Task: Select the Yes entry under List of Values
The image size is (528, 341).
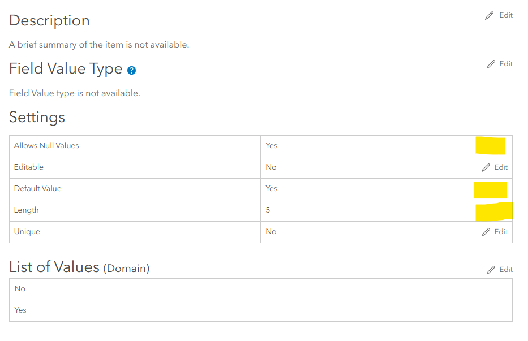Action: (x=20, y=310)
